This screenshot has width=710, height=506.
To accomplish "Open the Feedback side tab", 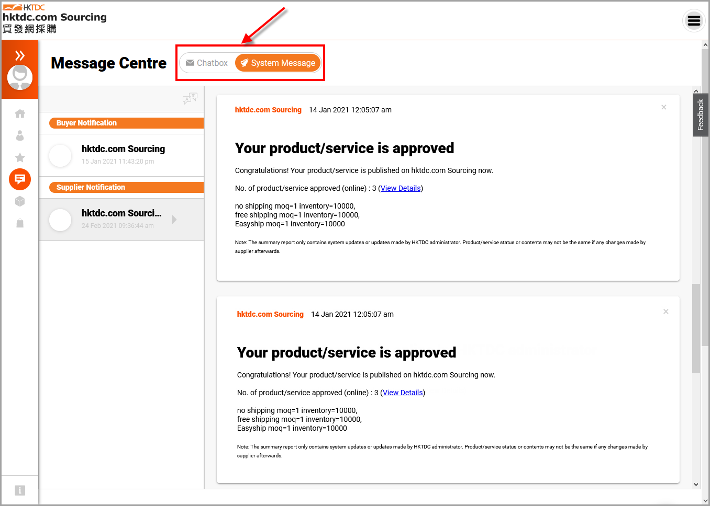I will pos(701,115).
